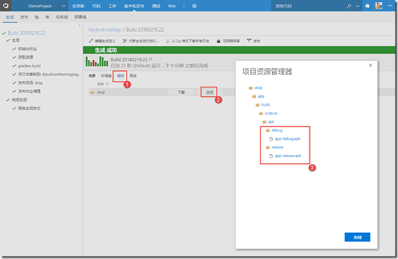Switch to the 任务组 task groups sub-tab

pyautogui.click(x=62, y=17)
